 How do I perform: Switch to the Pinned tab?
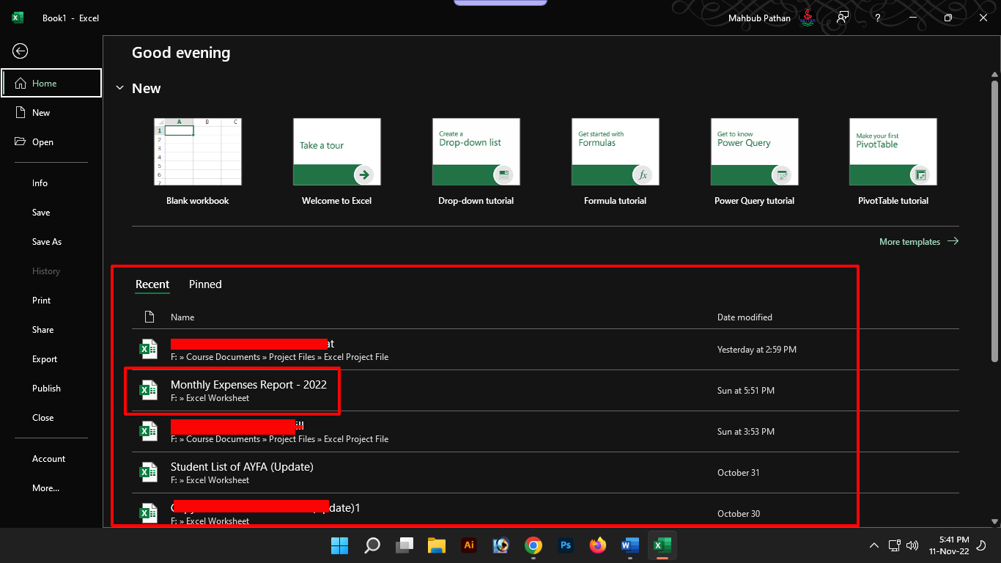[x=205, y=284]
